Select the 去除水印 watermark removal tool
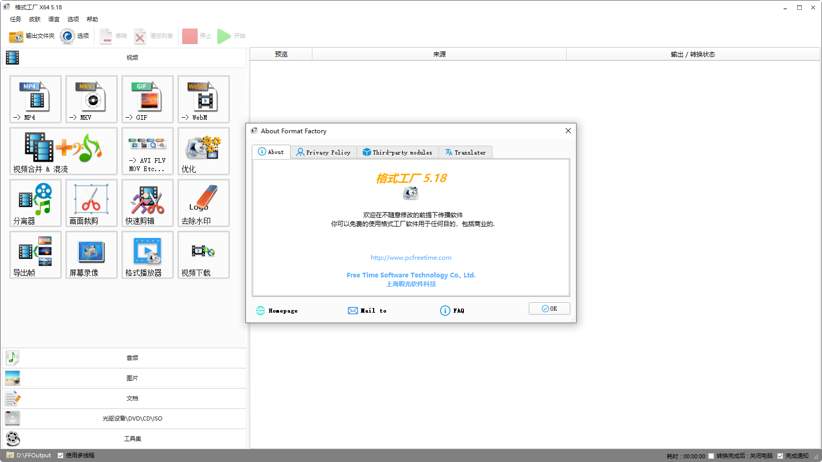The width and height of the screenshot is (822, 462). pyautogui.click(x=203, y=203)
